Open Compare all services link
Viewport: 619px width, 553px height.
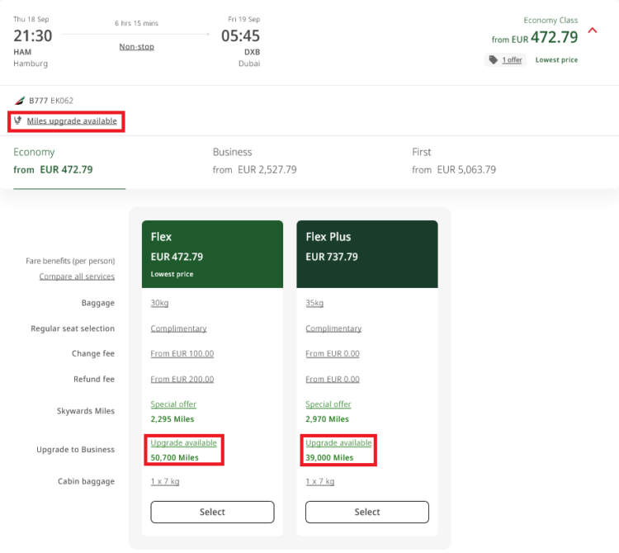(77, 276)
